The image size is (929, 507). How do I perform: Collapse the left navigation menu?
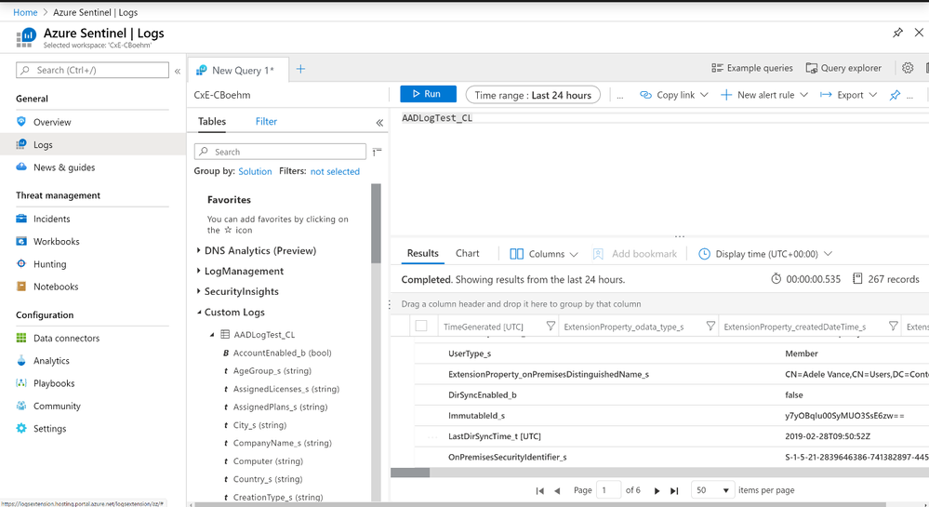pyautogui.click(x=177, y=71)
